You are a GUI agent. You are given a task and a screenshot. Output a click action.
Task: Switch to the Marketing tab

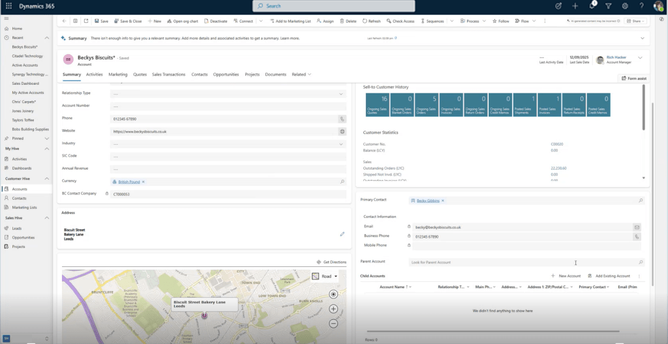click(118, 74)
